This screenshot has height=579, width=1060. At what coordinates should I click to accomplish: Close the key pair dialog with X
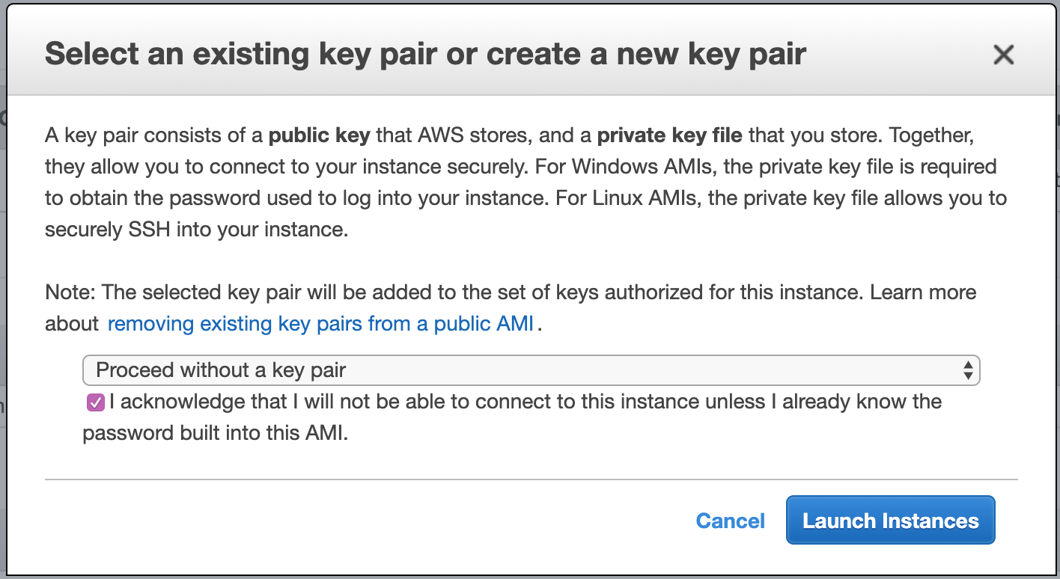coord(1002,55)
